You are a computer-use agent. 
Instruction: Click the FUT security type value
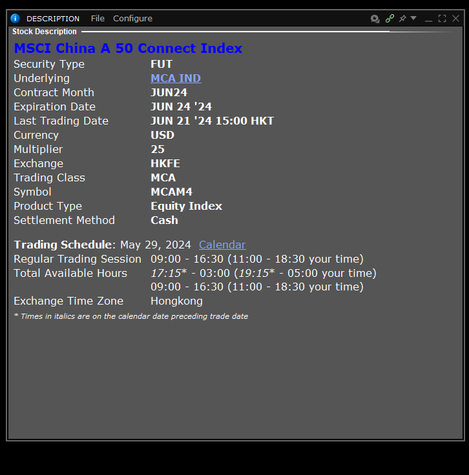click(x=162, y=64)
